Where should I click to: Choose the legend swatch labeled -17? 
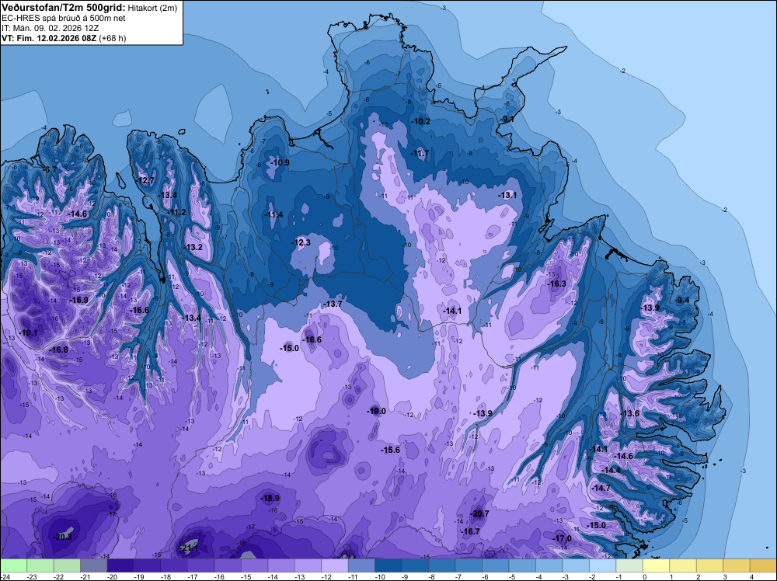(x=200, y=565)
